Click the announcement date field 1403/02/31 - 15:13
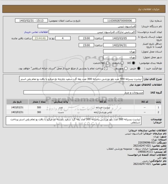Viewport: 168px width, 184px height. 31,20
